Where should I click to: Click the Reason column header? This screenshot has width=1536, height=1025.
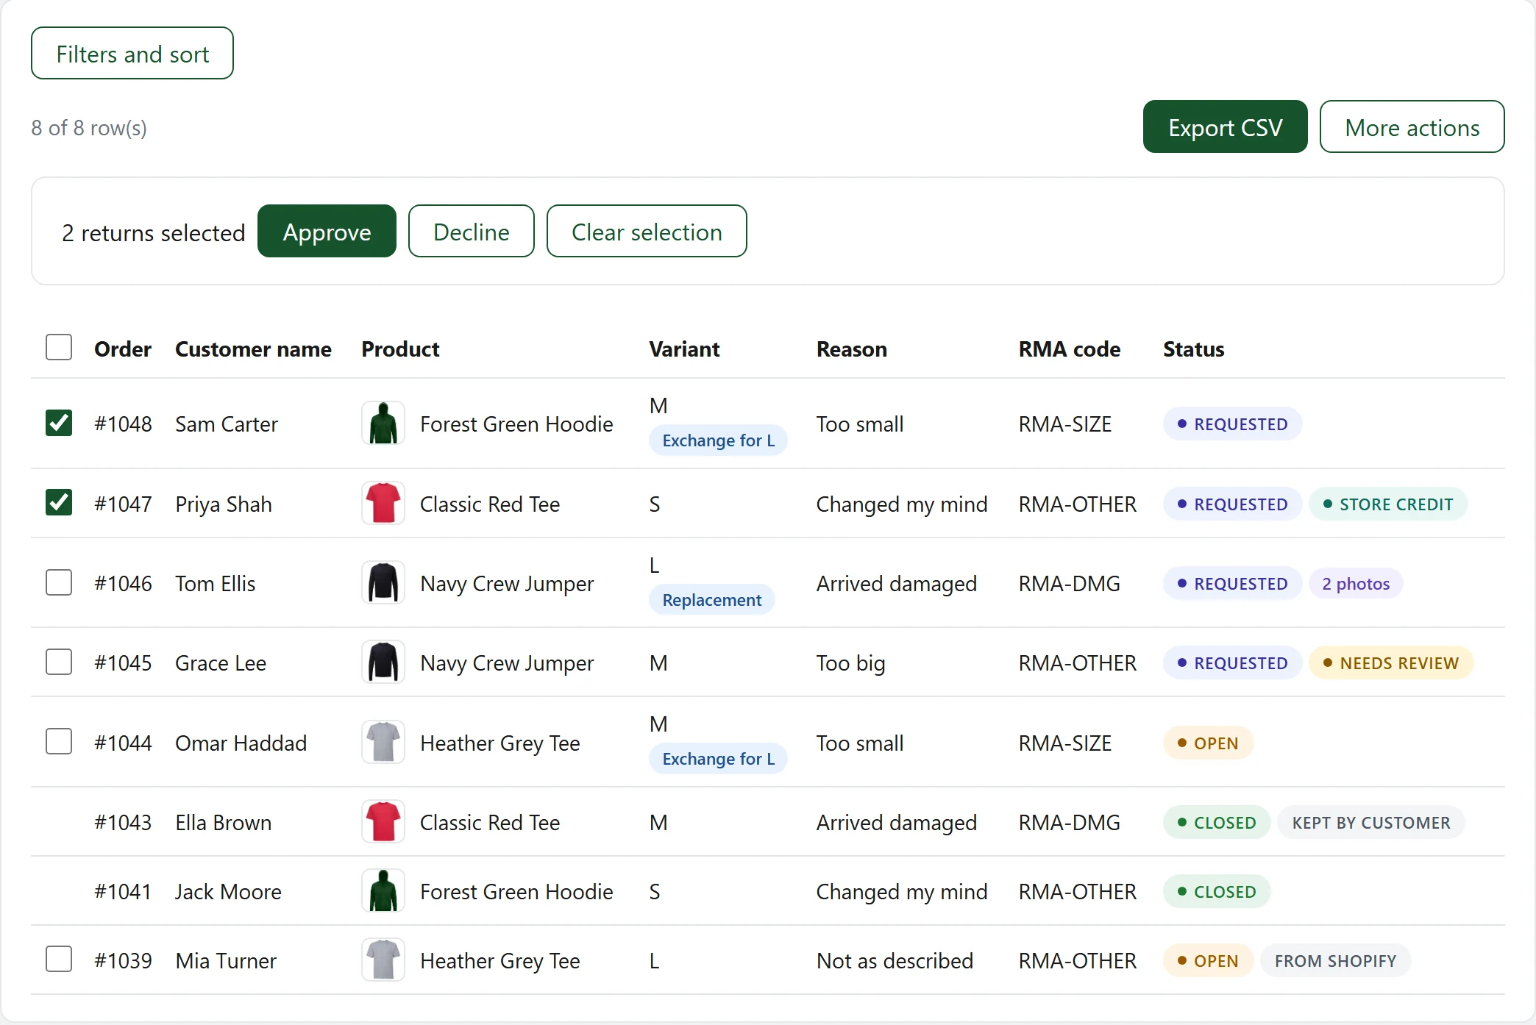[852, 349]
